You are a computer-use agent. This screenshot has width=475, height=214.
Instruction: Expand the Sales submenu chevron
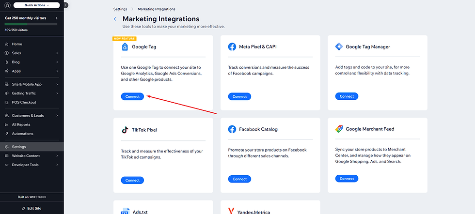tap(57, 53)
